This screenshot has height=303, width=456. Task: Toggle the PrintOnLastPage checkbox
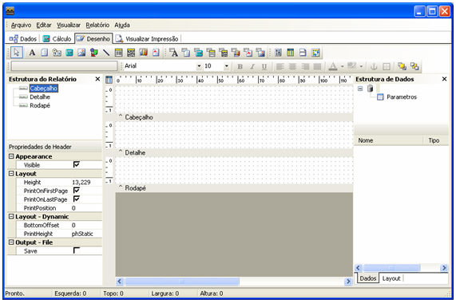tap(77, 199)
